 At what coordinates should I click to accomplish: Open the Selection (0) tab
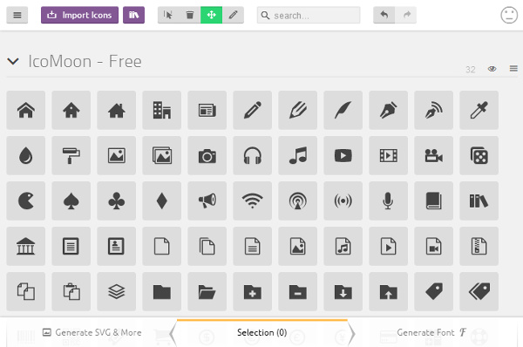[x=261, y=333]
